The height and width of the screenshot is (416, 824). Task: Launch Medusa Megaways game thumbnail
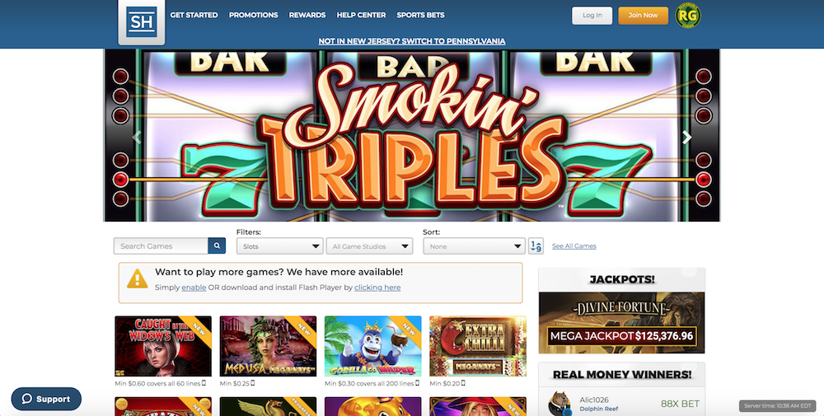[268, 346]
